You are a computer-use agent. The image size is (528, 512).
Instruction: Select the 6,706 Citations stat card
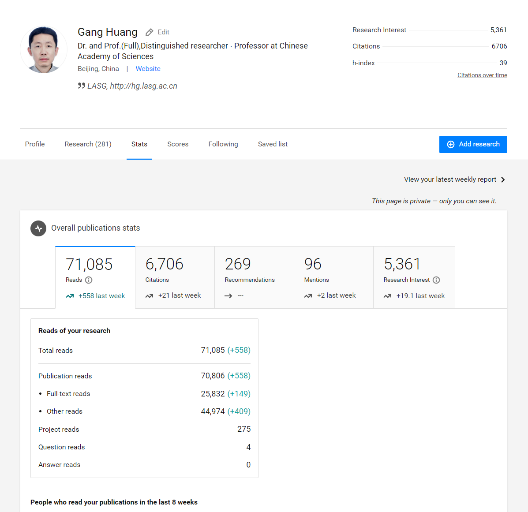(x=175, y=277)
